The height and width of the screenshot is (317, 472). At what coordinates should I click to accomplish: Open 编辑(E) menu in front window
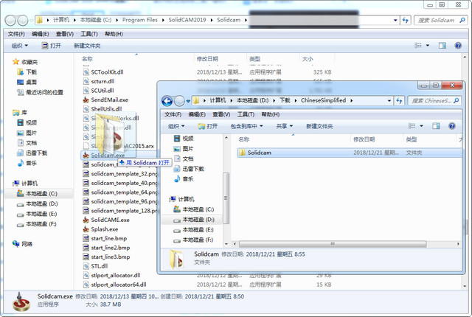pos(197,114)
